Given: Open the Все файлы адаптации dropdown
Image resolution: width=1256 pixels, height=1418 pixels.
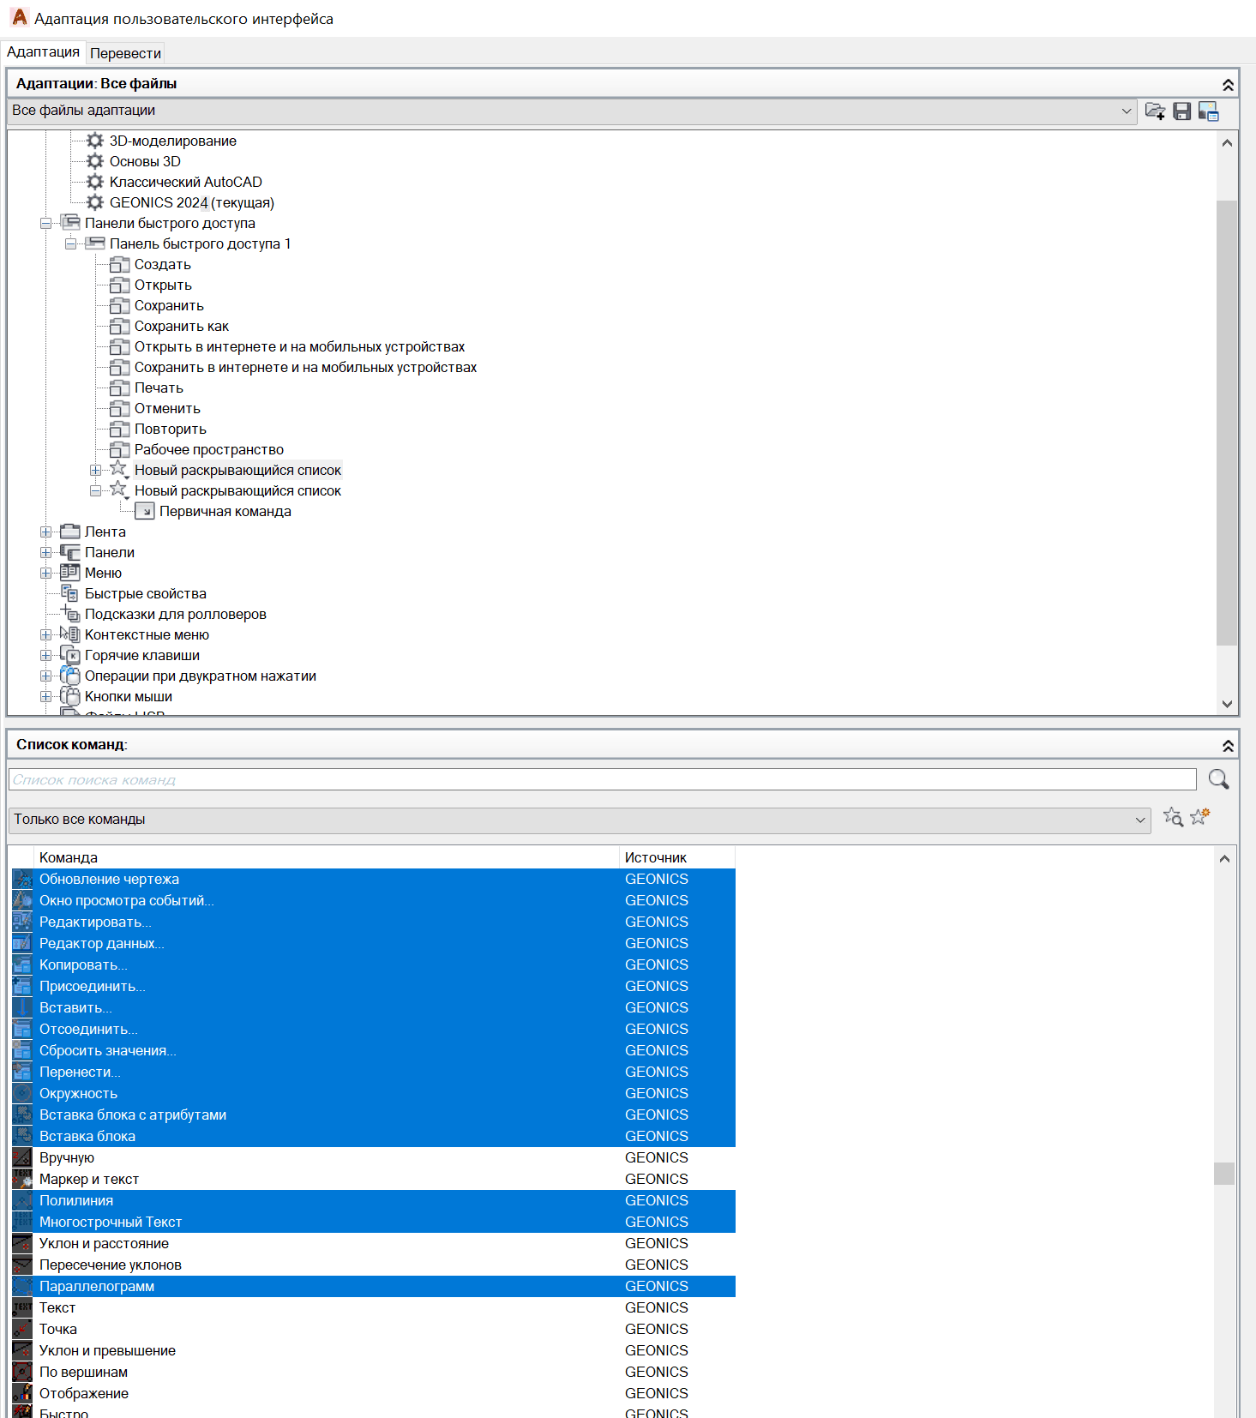Looking at the screenshot, I should pos(1126,111).
